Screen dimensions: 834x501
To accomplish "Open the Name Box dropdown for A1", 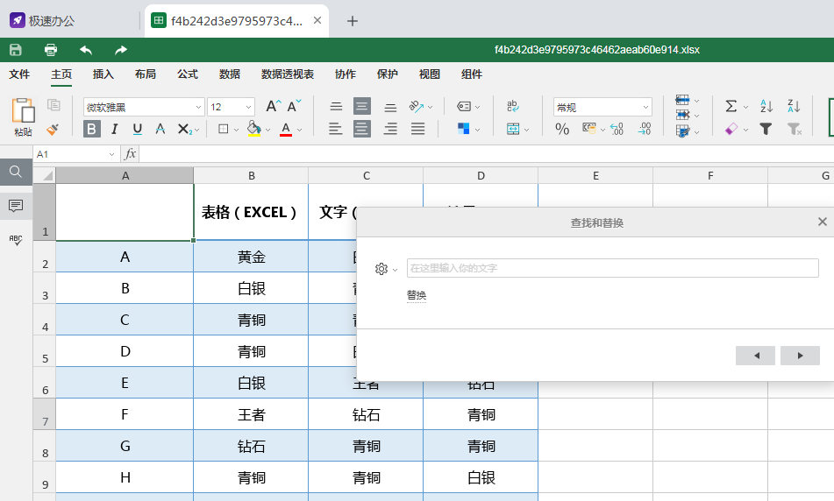I will pos(111,154).
